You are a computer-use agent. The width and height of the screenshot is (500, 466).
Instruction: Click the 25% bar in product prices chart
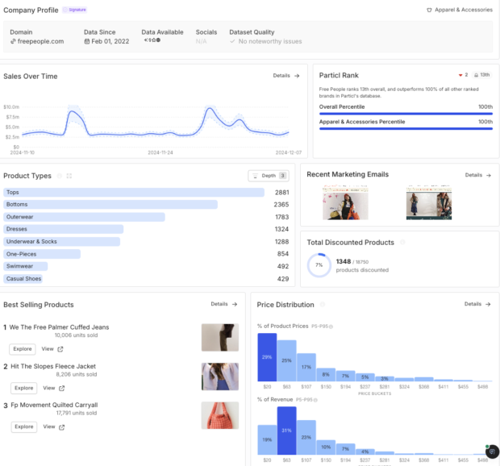point(286,361)
